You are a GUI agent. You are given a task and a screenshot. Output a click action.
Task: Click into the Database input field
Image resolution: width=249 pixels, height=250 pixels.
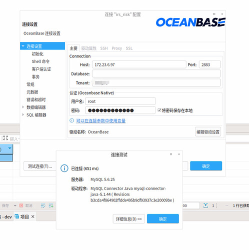click(x=156, y=73)
